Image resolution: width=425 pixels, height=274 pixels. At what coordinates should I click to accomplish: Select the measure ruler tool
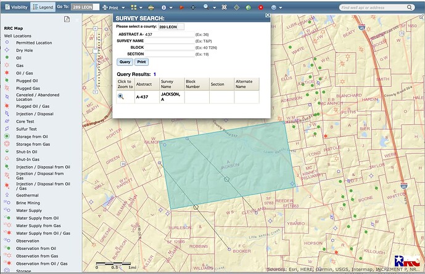click(151, 7)
